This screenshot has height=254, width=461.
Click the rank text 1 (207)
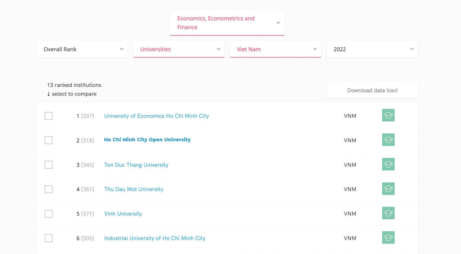85,116
